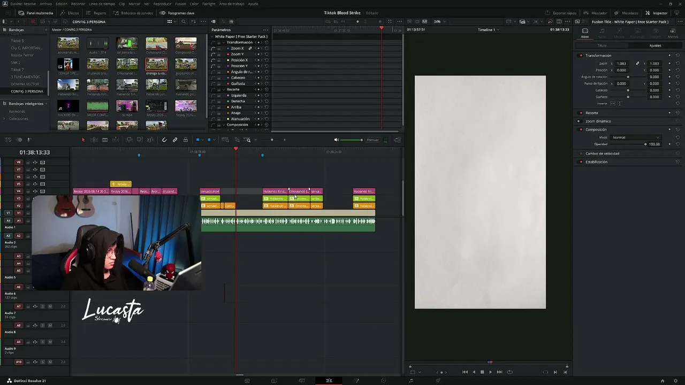Toggle solo on audio track A7

pyautogui.click(x=43, y=306)
